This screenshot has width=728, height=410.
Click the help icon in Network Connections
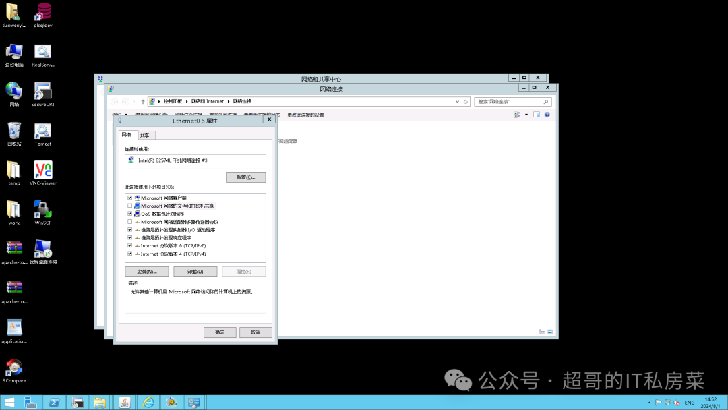tap(547, 115)
